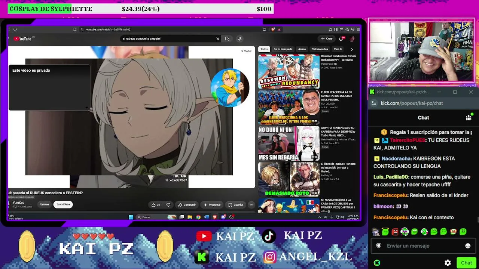Open Mushoku Tensei Redundancy summary video thumbnail

289,71
